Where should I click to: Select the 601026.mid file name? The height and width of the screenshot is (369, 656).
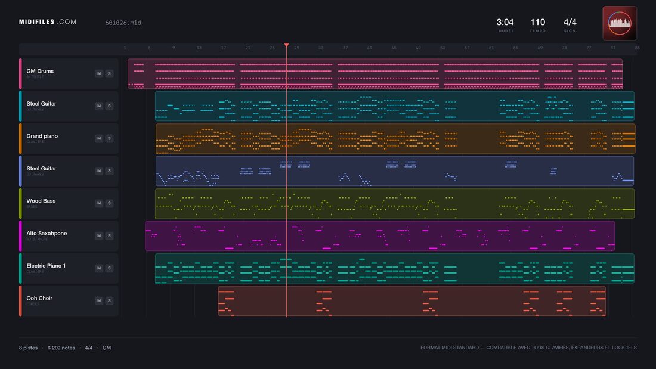click(123, 23)
